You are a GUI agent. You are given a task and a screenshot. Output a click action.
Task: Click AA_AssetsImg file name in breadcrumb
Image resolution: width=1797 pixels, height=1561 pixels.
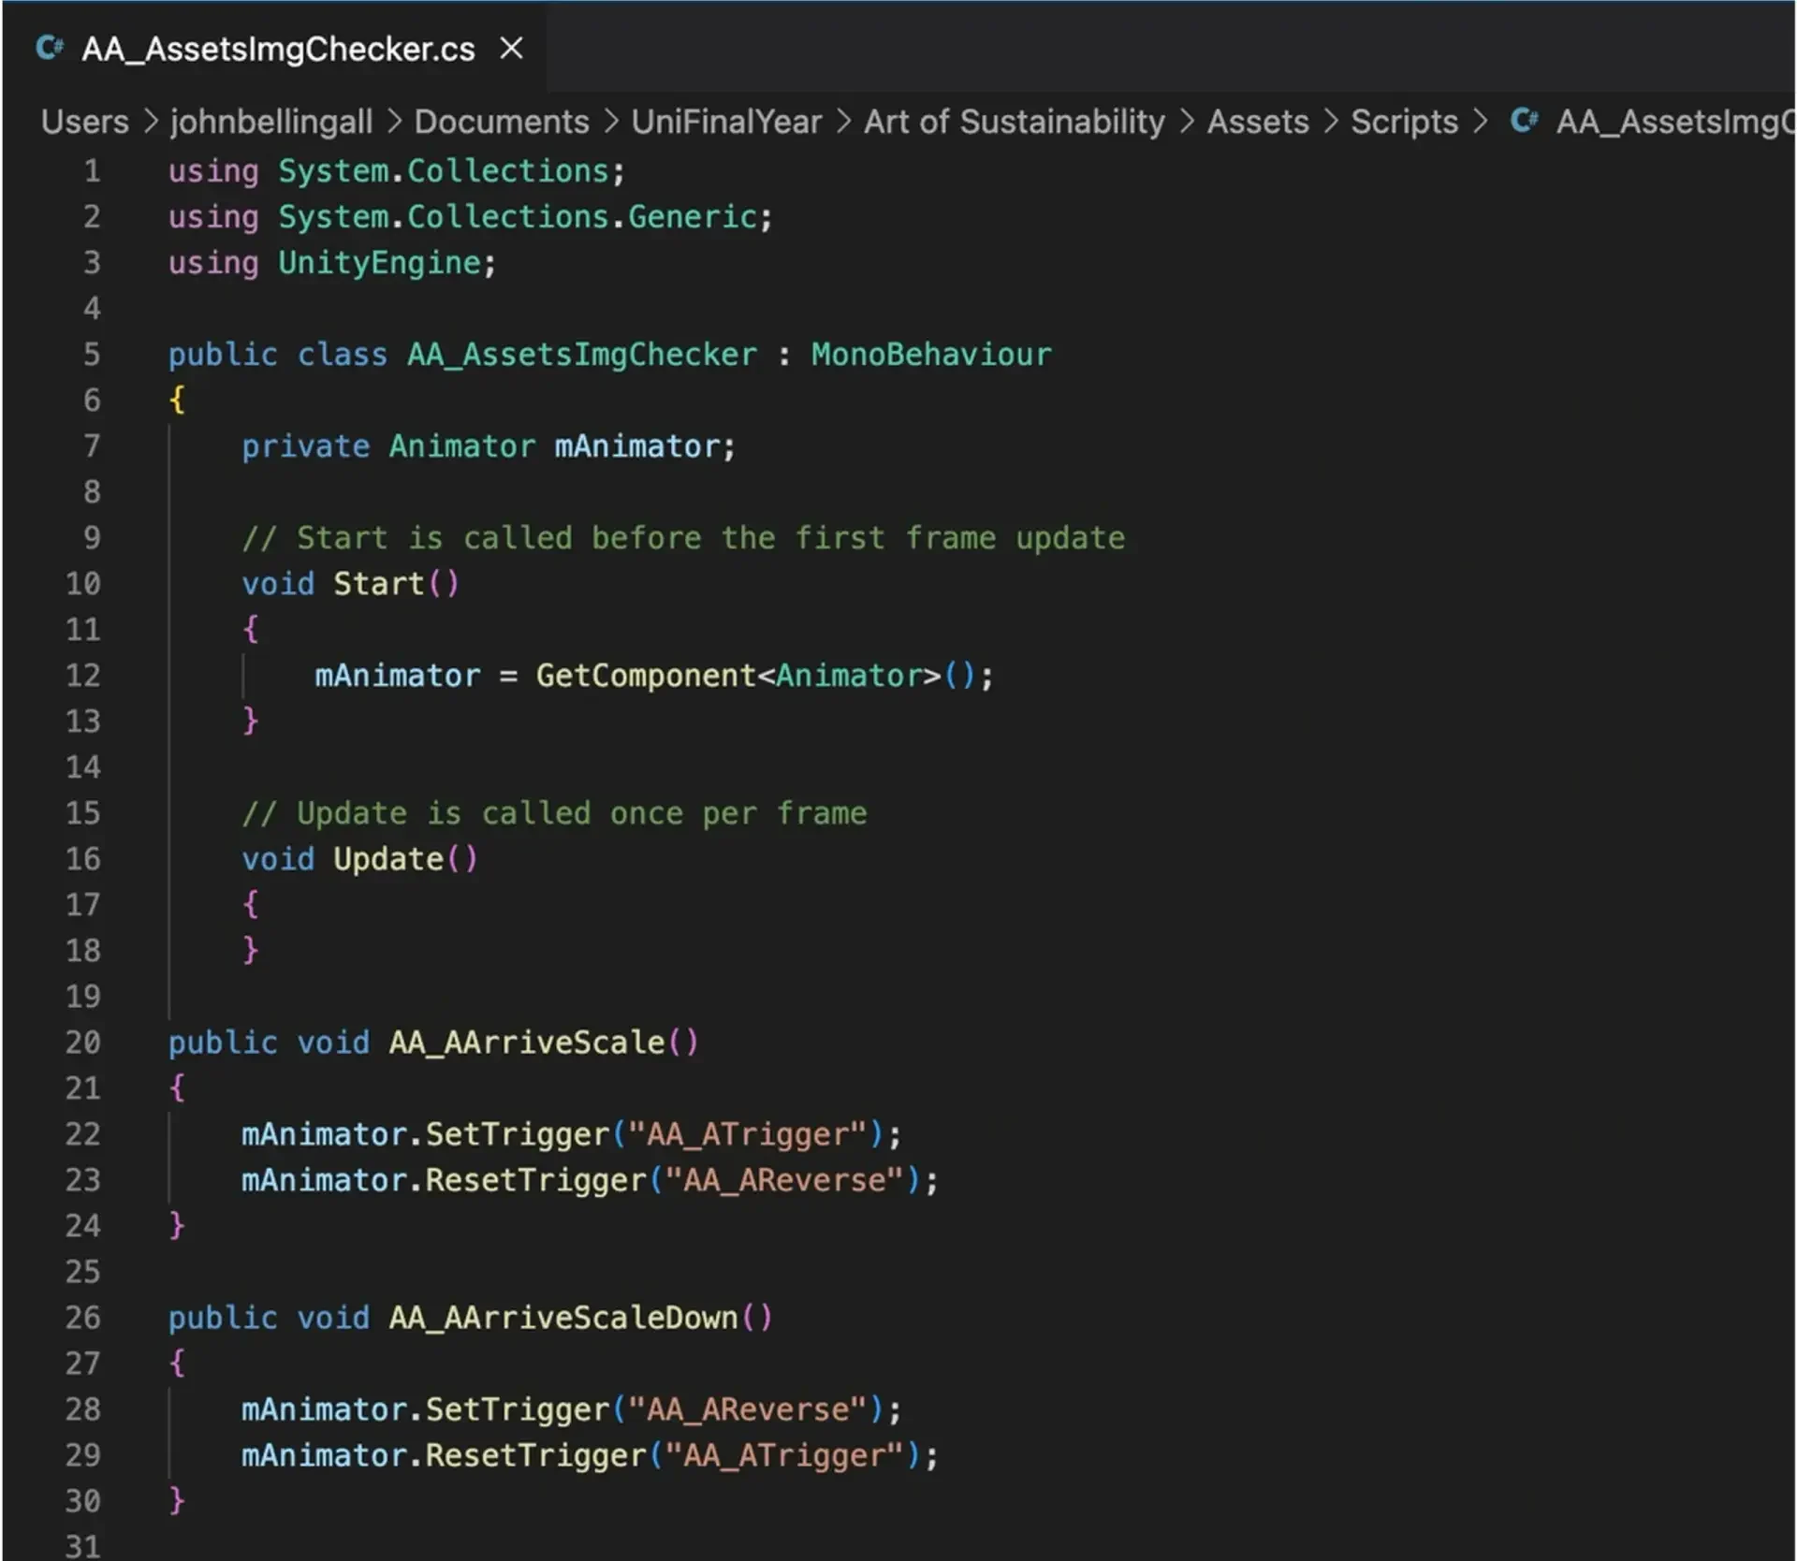pos(1673,122)
